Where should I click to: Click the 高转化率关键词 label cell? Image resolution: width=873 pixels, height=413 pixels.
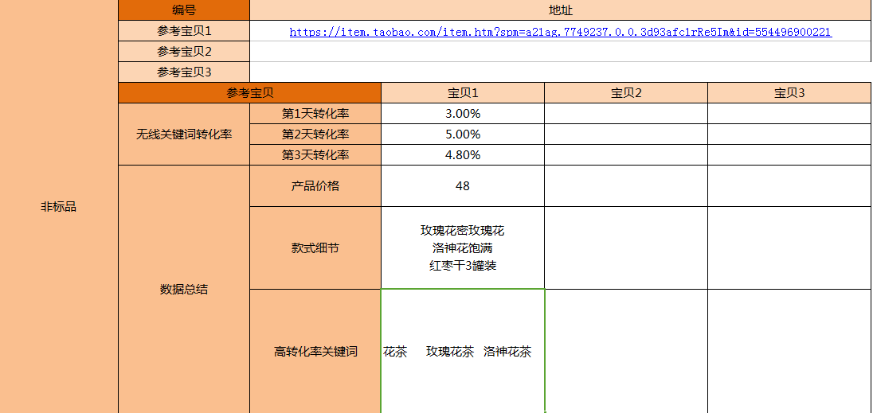(x=315, y=352)
